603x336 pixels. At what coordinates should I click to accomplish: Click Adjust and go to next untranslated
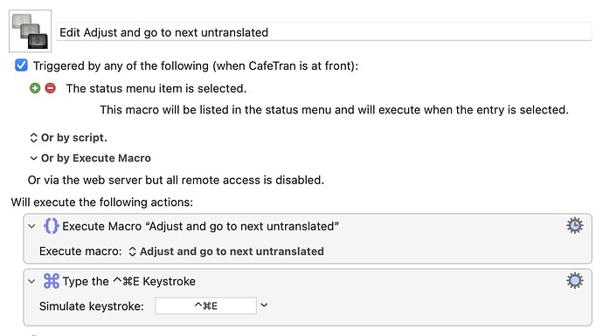(x=232, y=251)
